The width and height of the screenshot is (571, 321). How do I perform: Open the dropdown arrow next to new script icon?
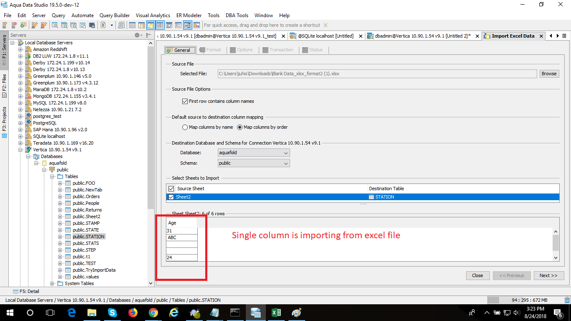[x=112, y=25]
